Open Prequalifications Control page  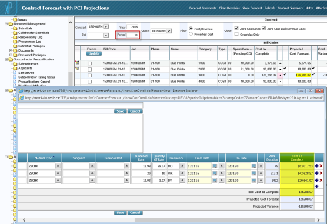pyautogui.click(x=32, y=82)
